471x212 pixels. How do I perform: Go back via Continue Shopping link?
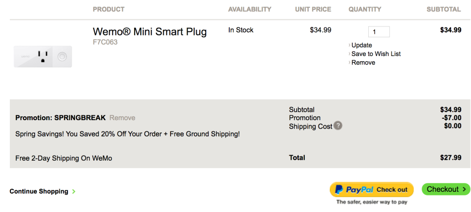(x=39, y=192)
